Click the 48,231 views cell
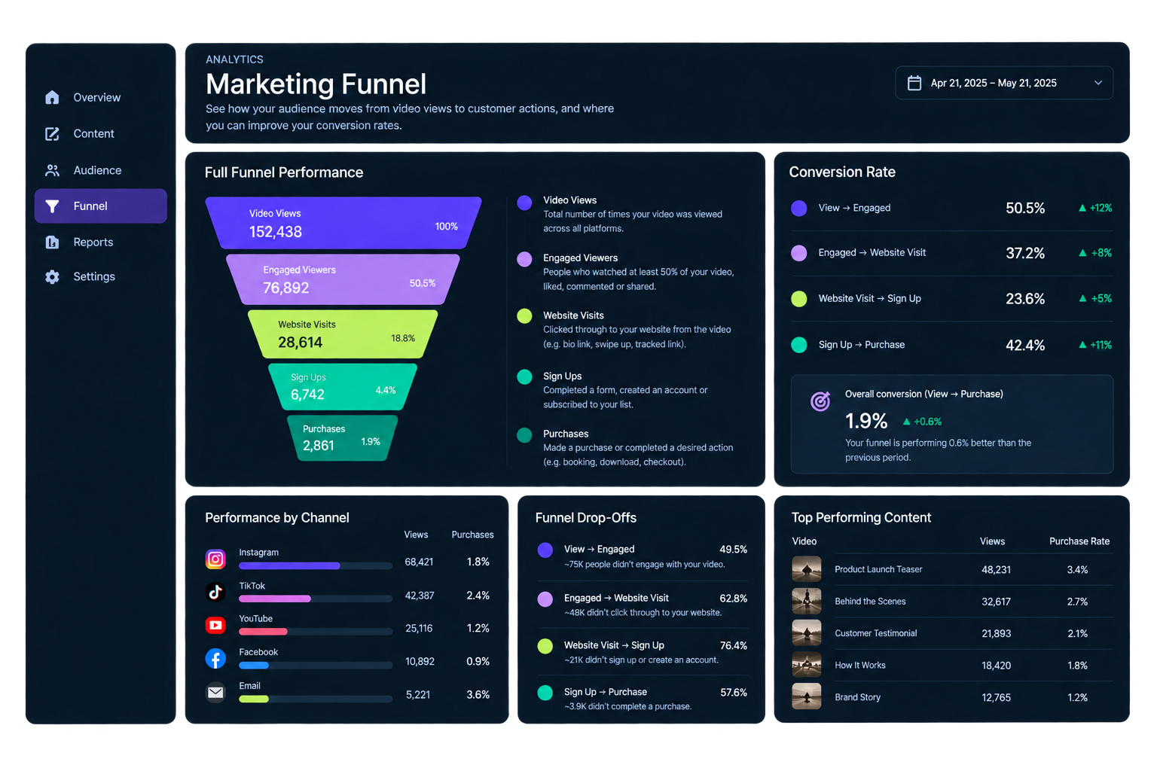Image resolution: width=1157 pixels, height=771 pixels. pos(996,570)
